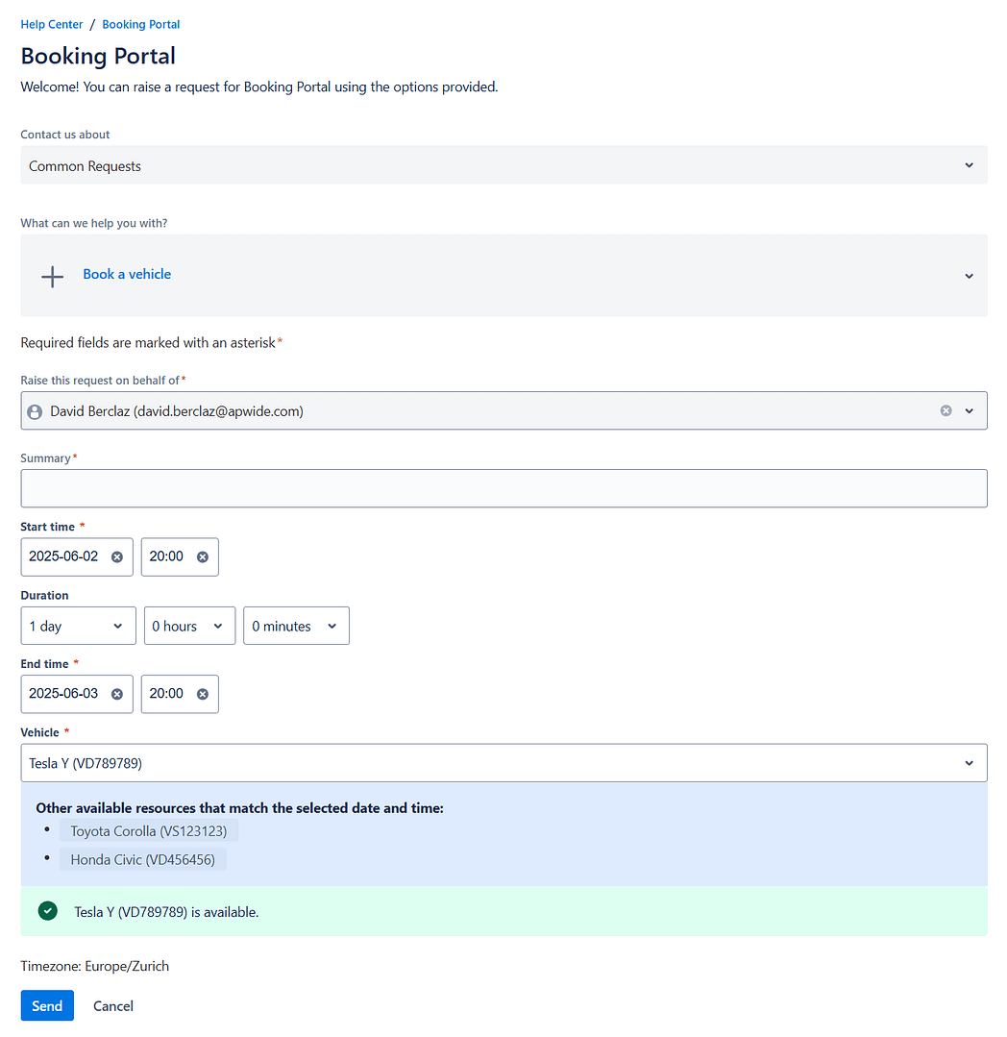Clear the selected user with the X icon
Viewport: 1007px width, 1037px height.
coord(946,410)
